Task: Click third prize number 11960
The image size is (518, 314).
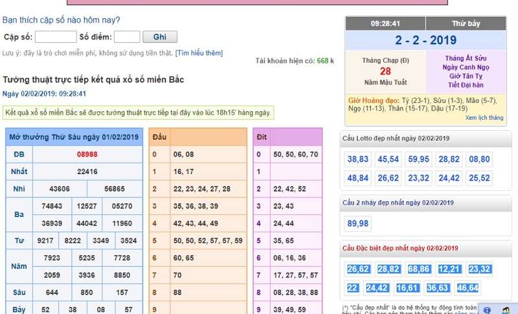Action: (122, 223)
